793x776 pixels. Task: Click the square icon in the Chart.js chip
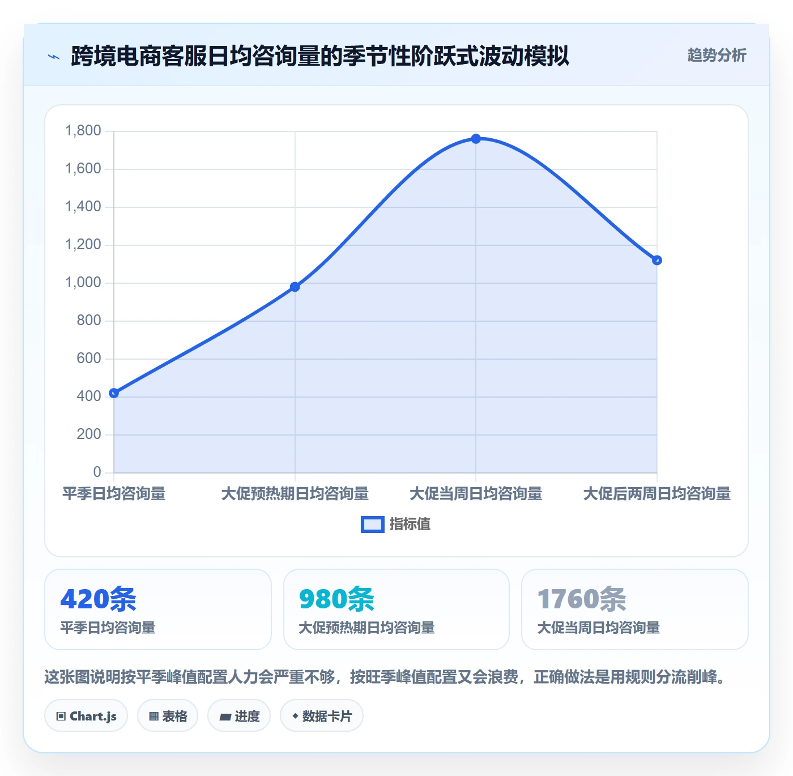(61, 717)
